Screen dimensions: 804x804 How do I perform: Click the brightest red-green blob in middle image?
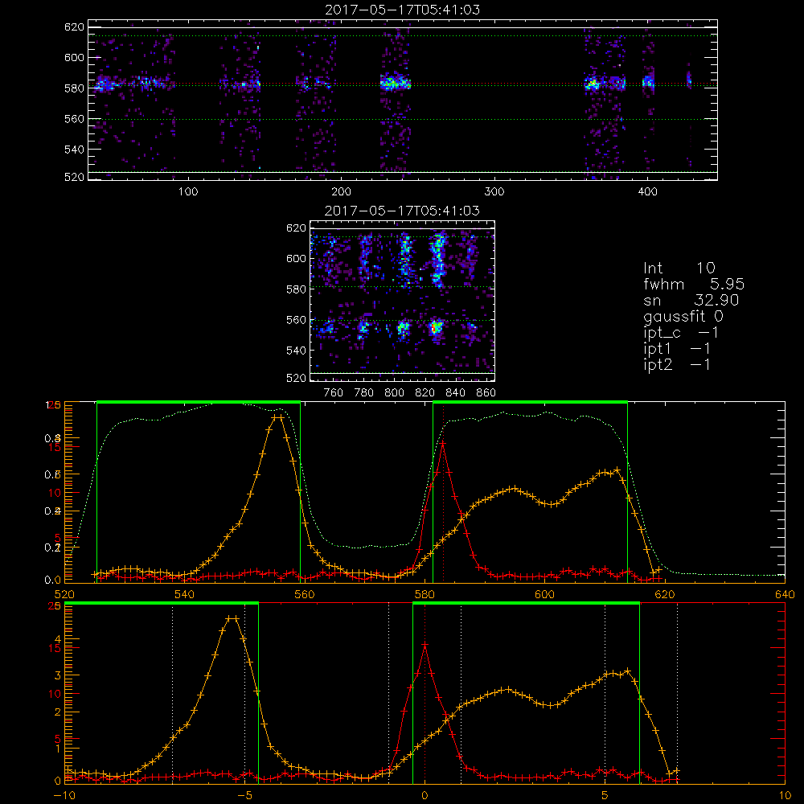[436, 326]
